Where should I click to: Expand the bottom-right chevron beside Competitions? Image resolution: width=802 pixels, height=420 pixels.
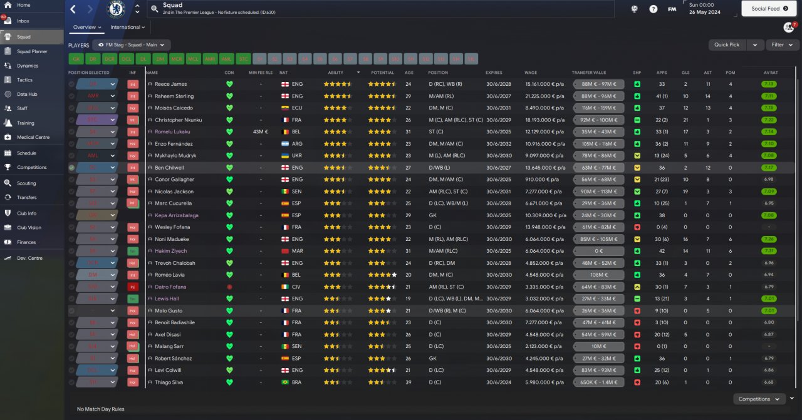792,398
